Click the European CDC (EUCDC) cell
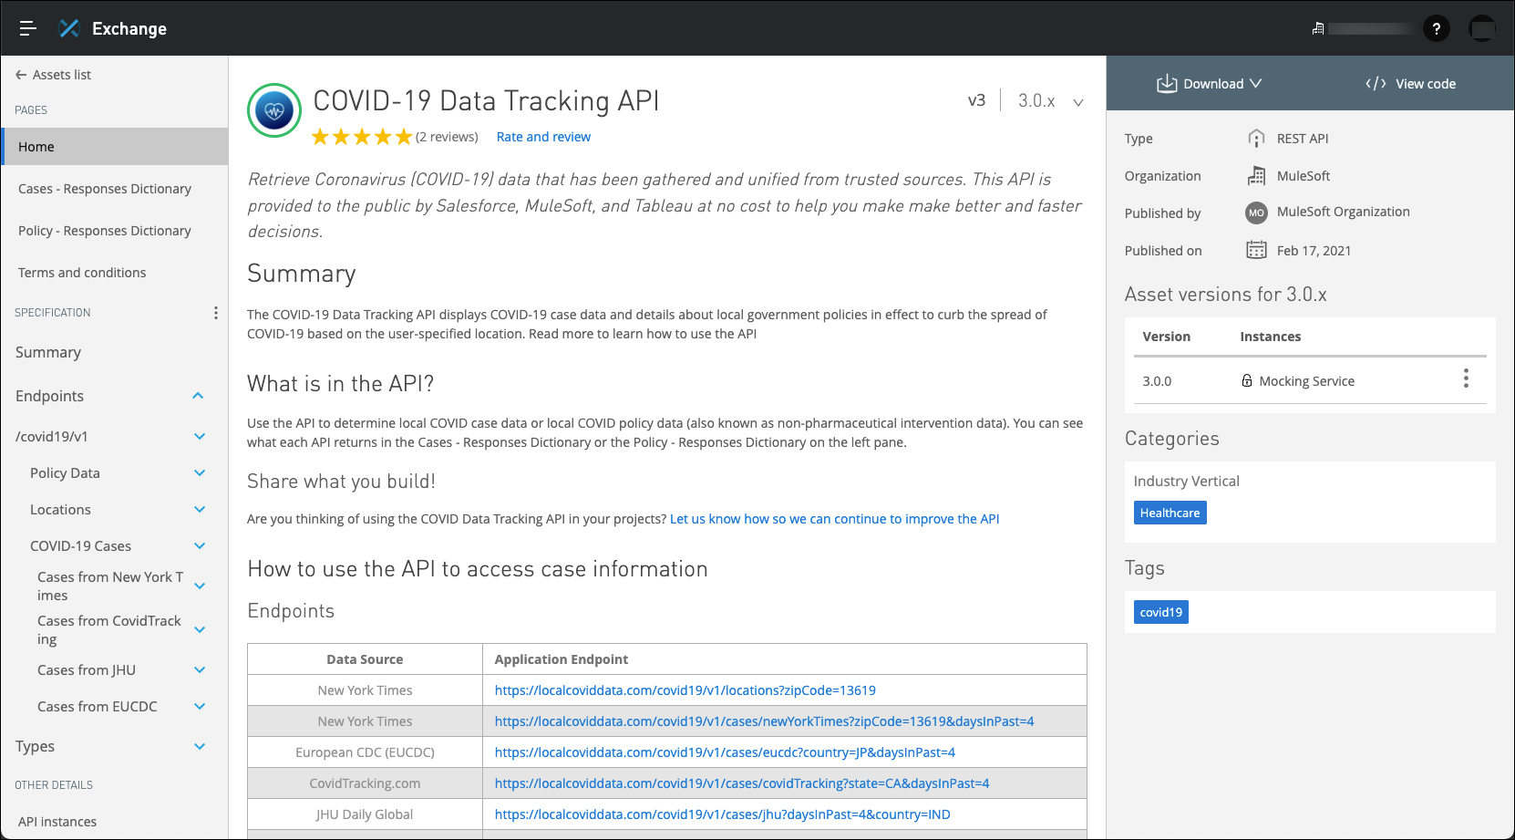This screenshot has height=840, width=1515. [x=365, y=752]
